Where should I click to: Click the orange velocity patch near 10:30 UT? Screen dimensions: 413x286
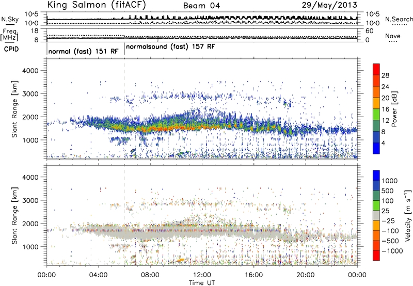181,260
